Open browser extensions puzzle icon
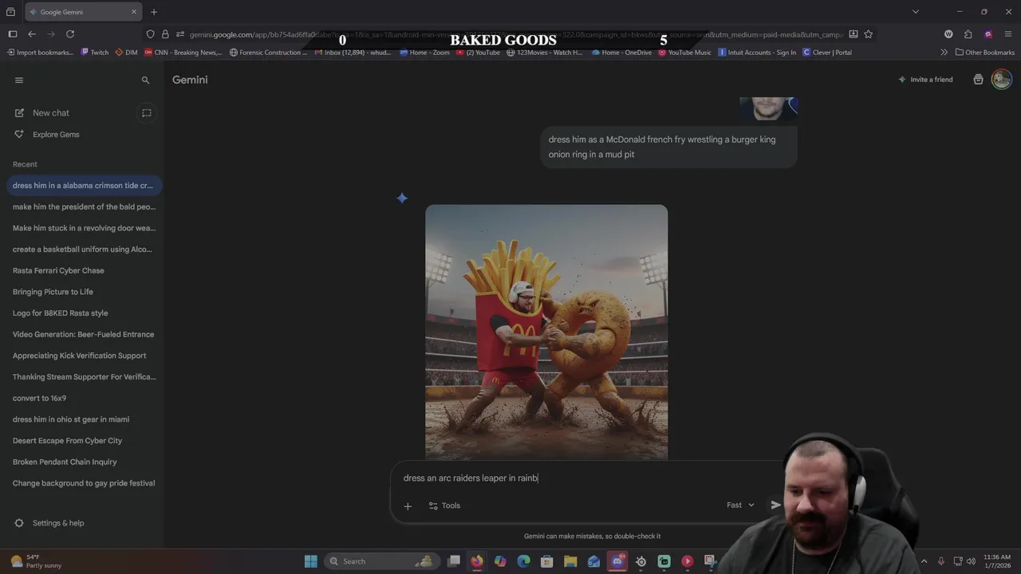1021x574 pixels. point(968,34)
